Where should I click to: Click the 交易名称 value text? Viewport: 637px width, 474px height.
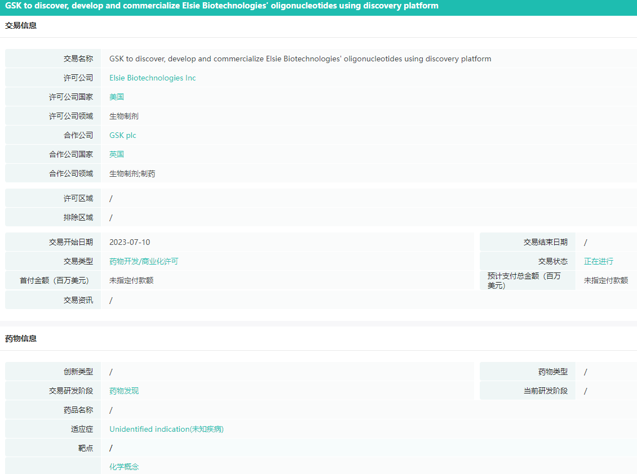(x=300, y=59)
